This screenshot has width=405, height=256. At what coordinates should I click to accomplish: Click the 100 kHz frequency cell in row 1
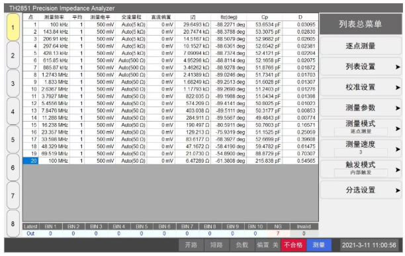(54, 24)
